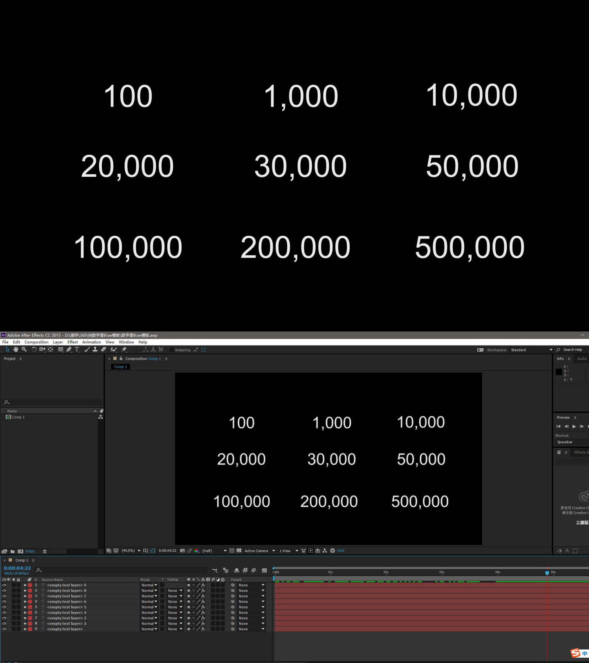Select the Pen tool
Viewport: 589px width, 663px height.
coord(69,350)
